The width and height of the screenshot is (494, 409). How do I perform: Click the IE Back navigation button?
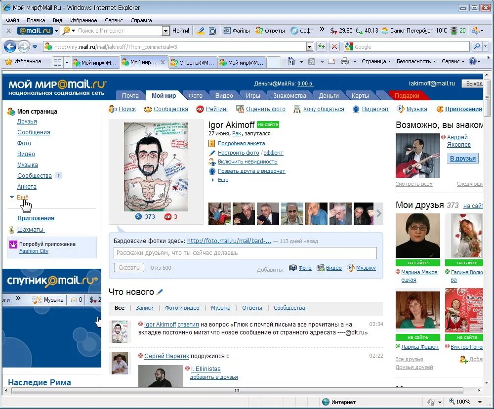point(10,47)
